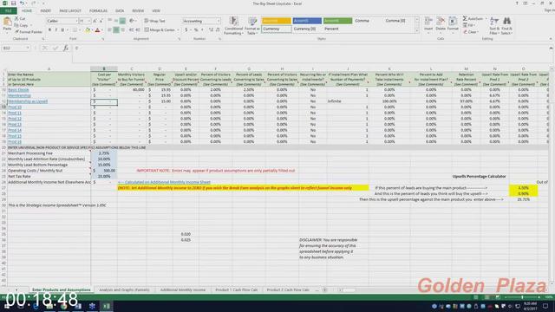
Task: Click the Increase Decimal icon
Action: pyautogui.click(x=212, y=30)
